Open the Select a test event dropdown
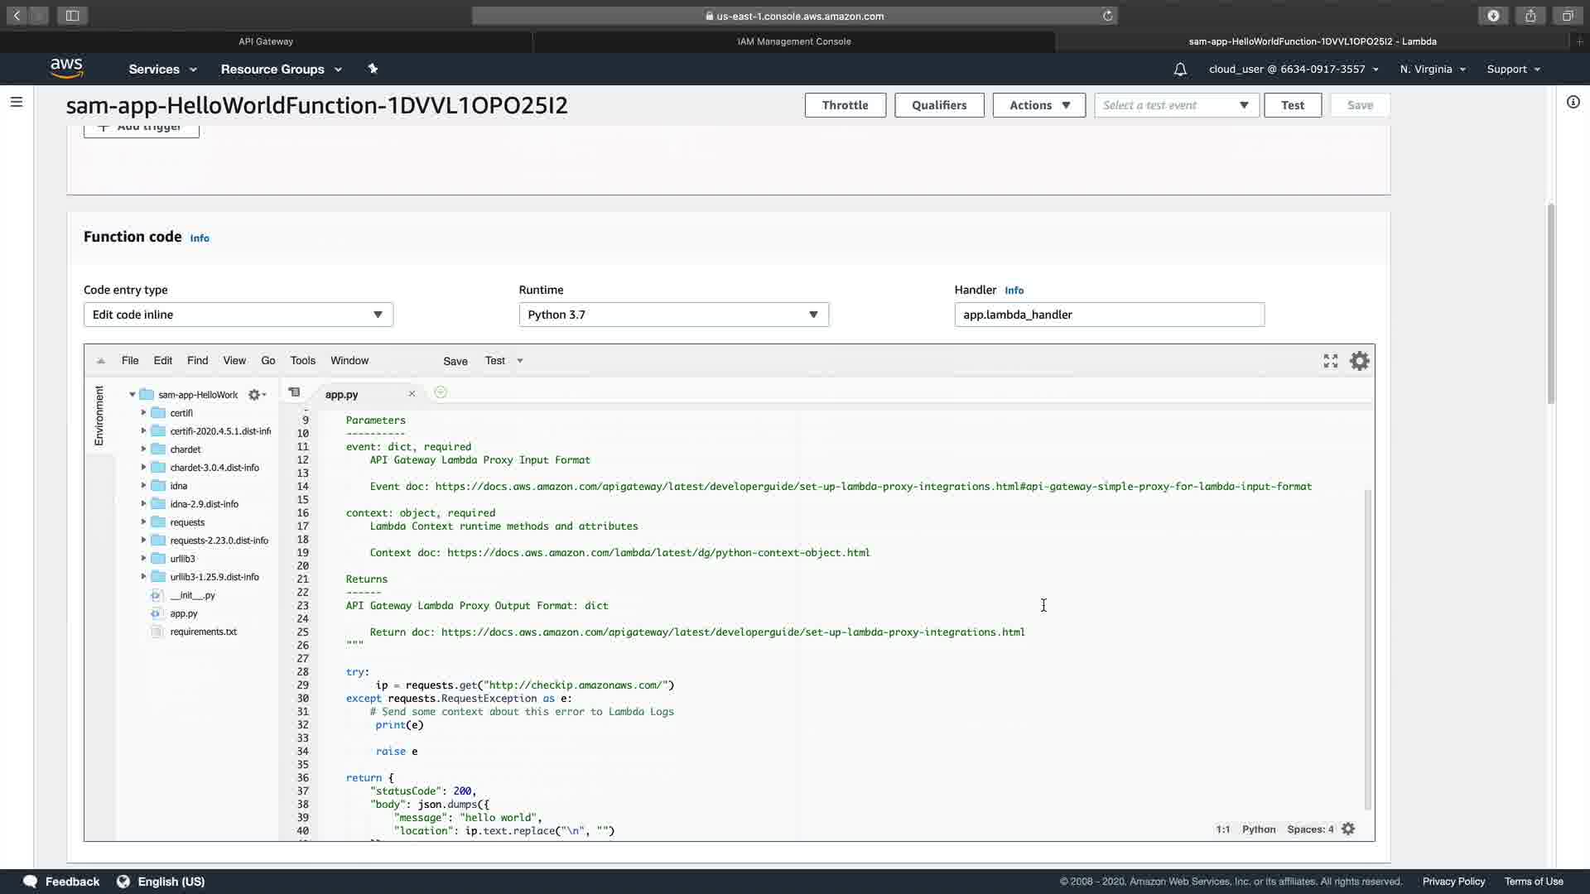 click(x=1176, y=105)
